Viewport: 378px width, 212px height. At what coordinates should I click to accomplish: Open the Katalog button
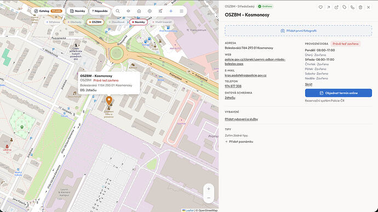48,11
